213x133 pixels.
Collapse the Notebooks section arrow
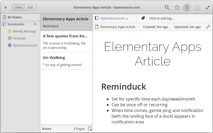point(35,24)
